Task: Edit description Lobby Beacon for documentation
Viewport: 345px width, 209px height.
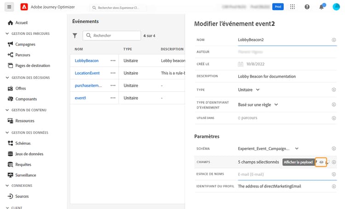Action: coord(267,76)
